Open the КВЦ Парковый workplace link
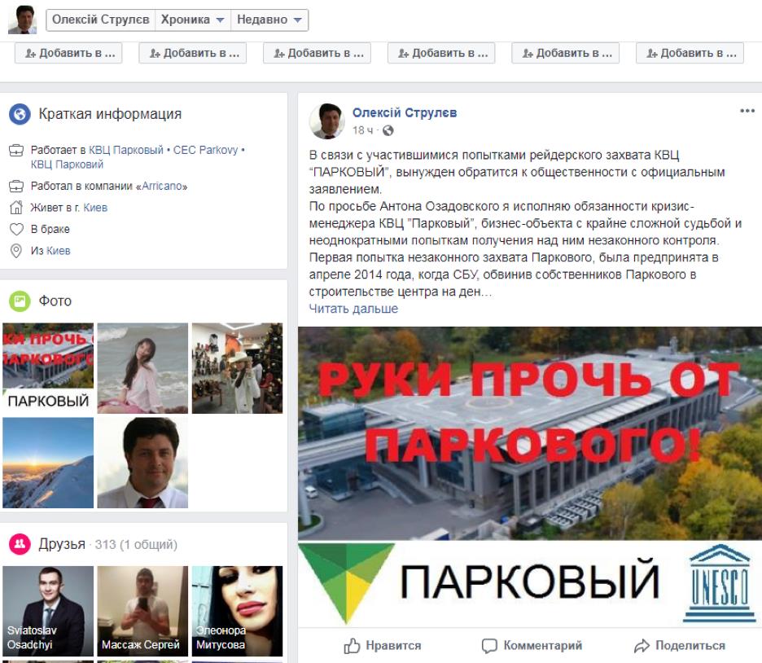The height and width of the screenshot is (663, 762). coord(126,150)
